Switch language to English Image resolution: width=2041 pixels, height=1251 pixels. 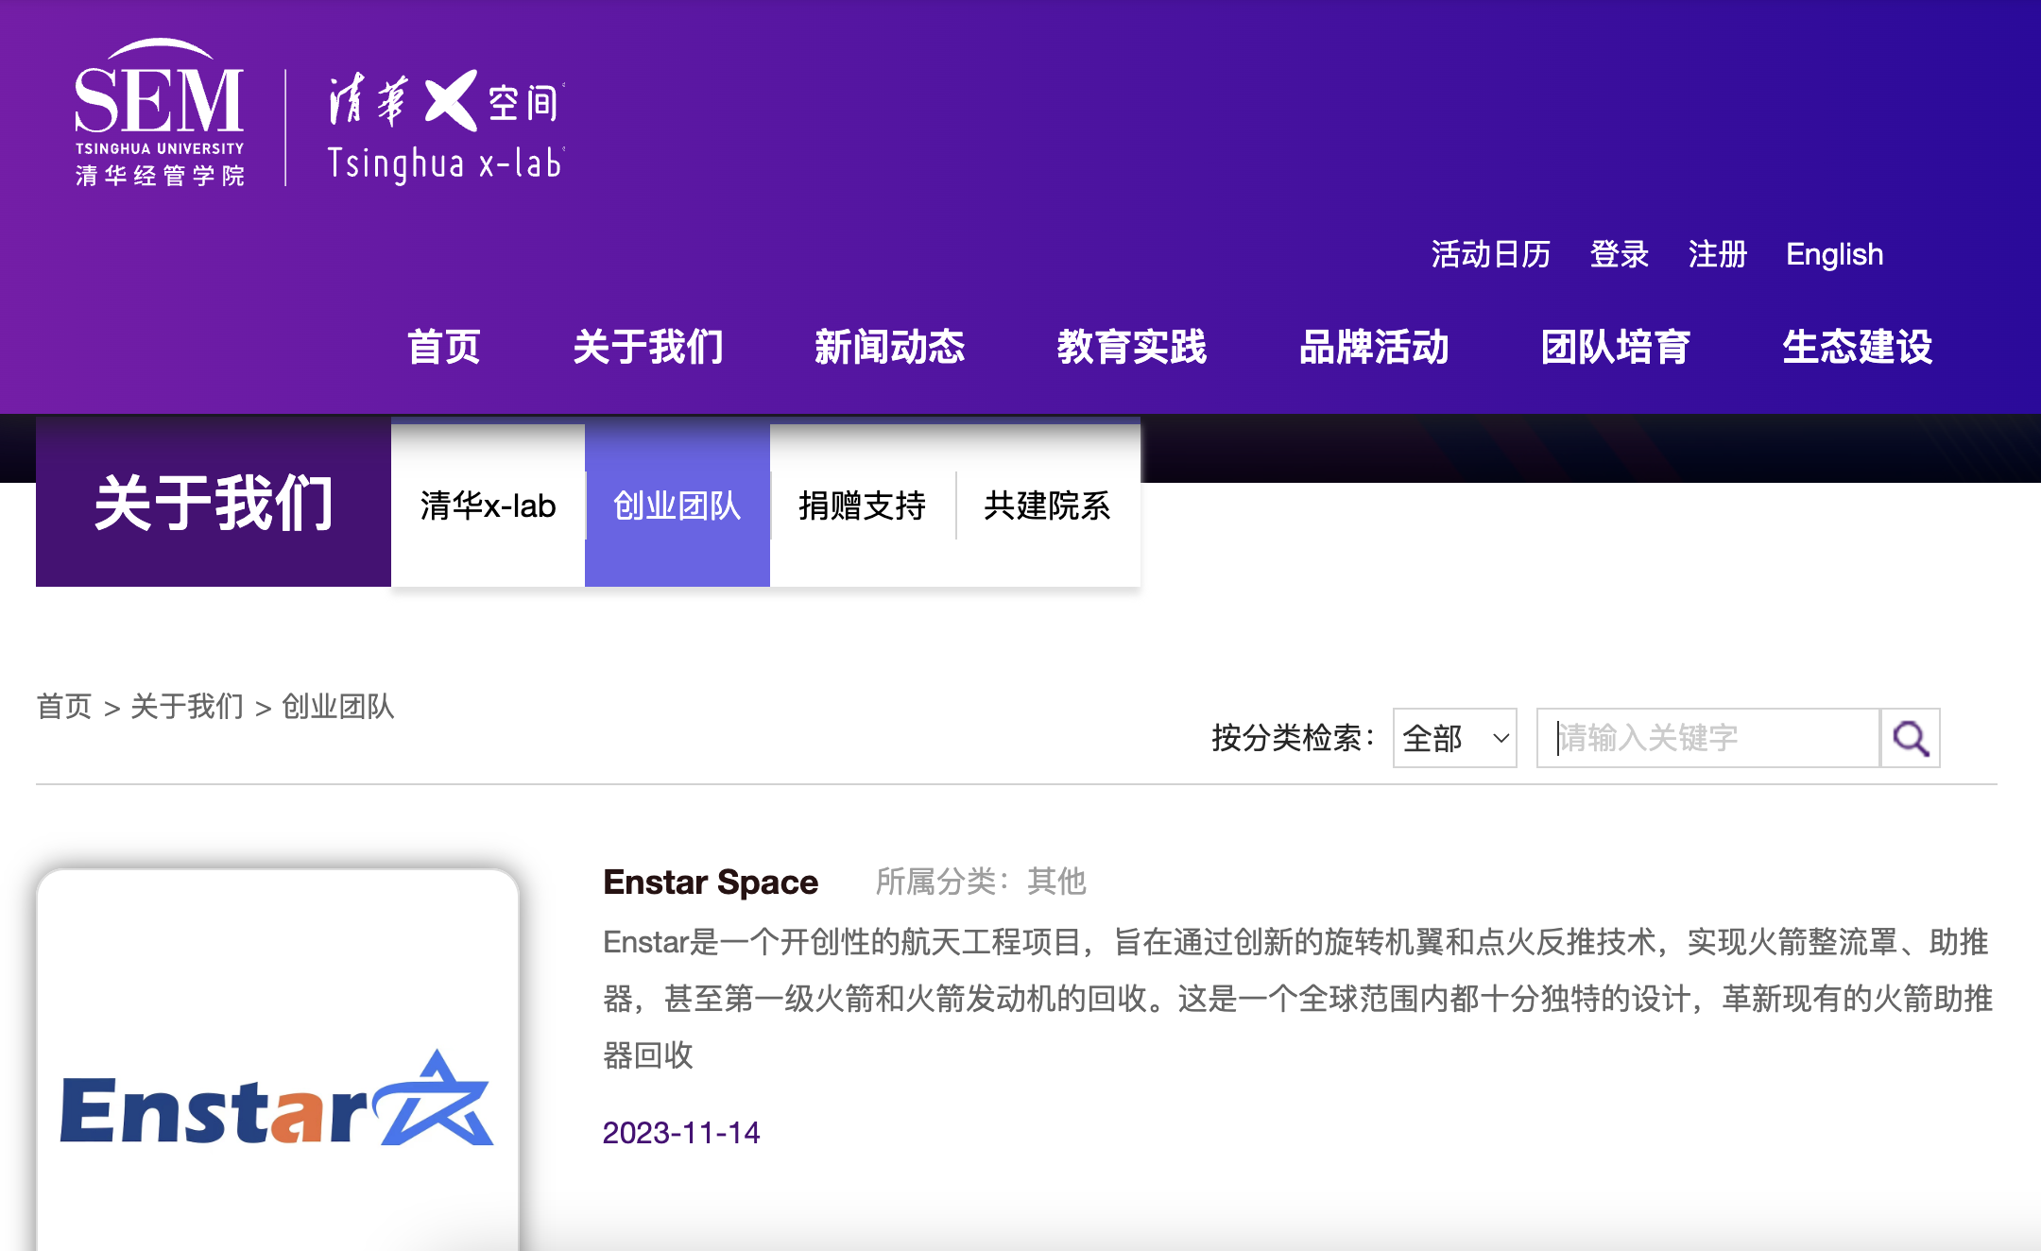(1834, 254)
